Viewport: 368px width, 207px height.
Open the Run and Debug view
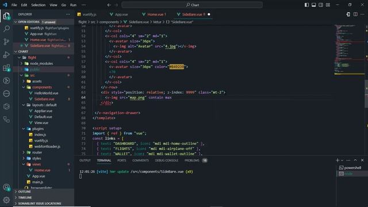[6, 55]
